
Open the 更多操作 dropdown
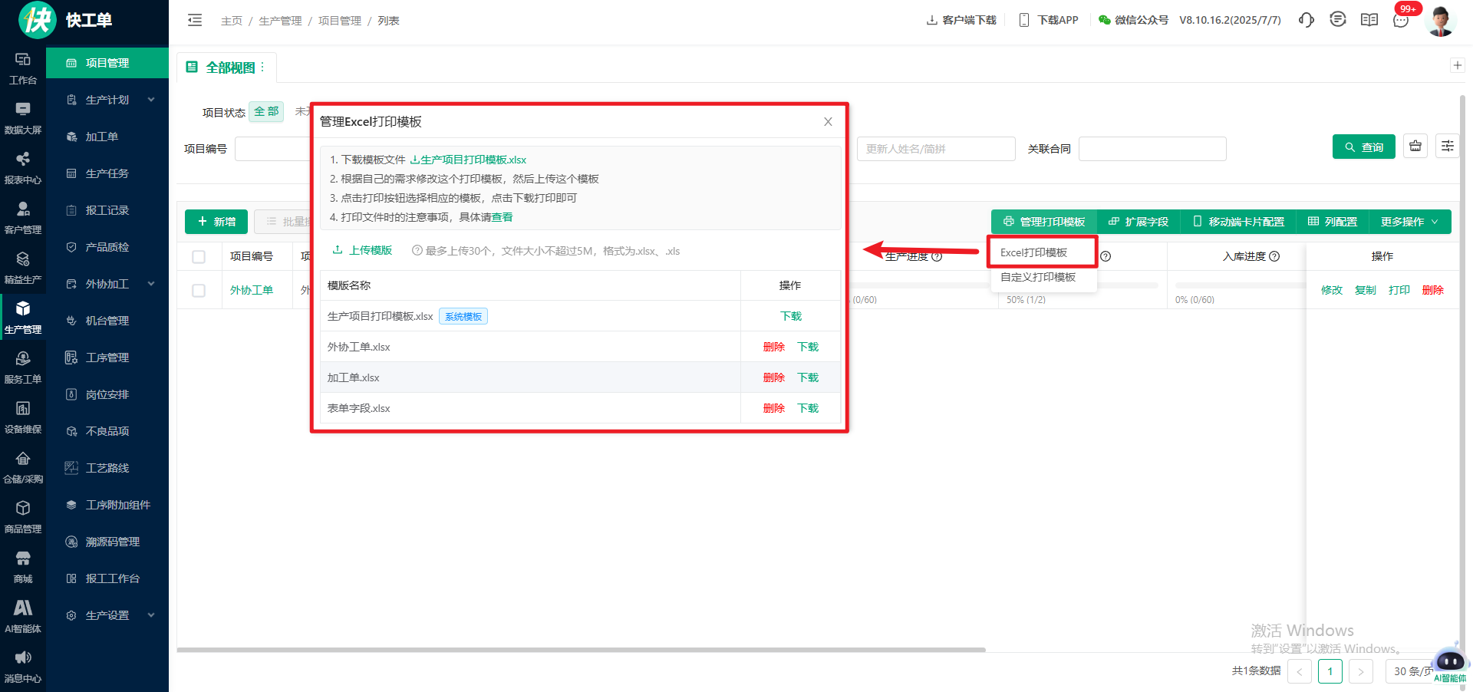pos(1409,222)
